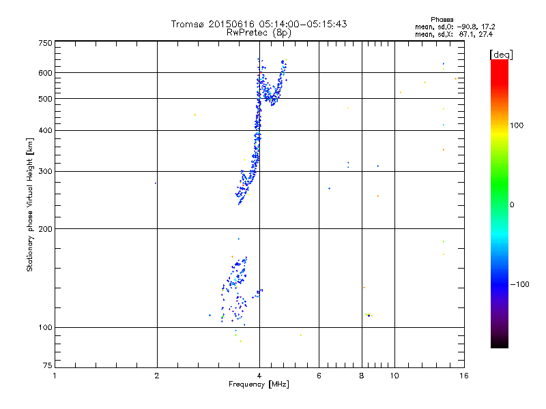Click the 'Phases' heading text
Screen dimensions: 546x409
click(x=442, y=20)
